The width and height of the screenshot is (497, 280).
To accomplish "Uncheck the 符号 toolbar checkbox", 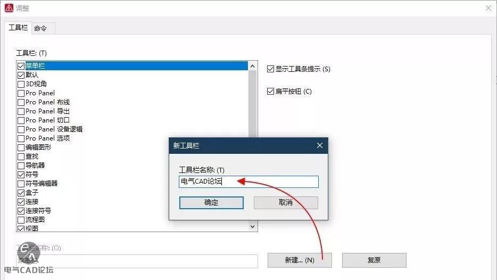I will coord(21,175).
